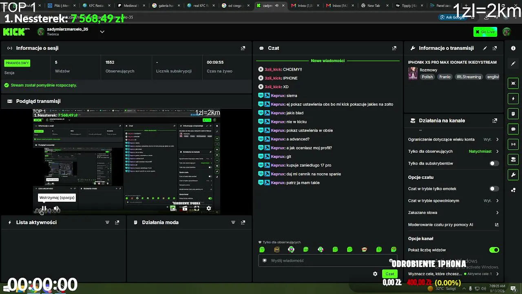Click the Ask Google button in address bar
Viewport: 522px width, 294px height.
(x=453, y=17)
